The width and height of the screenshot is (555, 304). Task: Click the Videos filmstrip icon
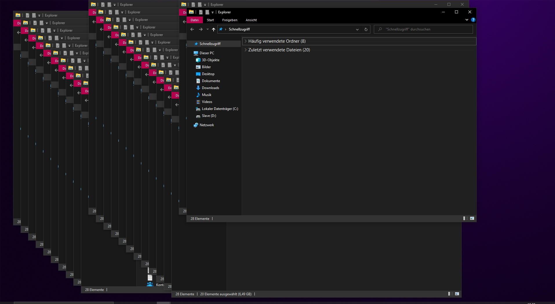click(x=198, y=102)
